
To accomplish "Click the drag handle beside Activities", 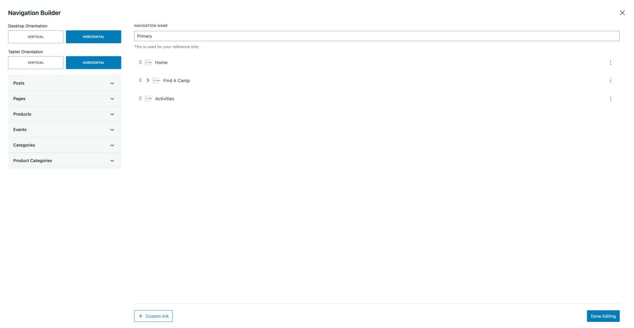I will (140, 98).
